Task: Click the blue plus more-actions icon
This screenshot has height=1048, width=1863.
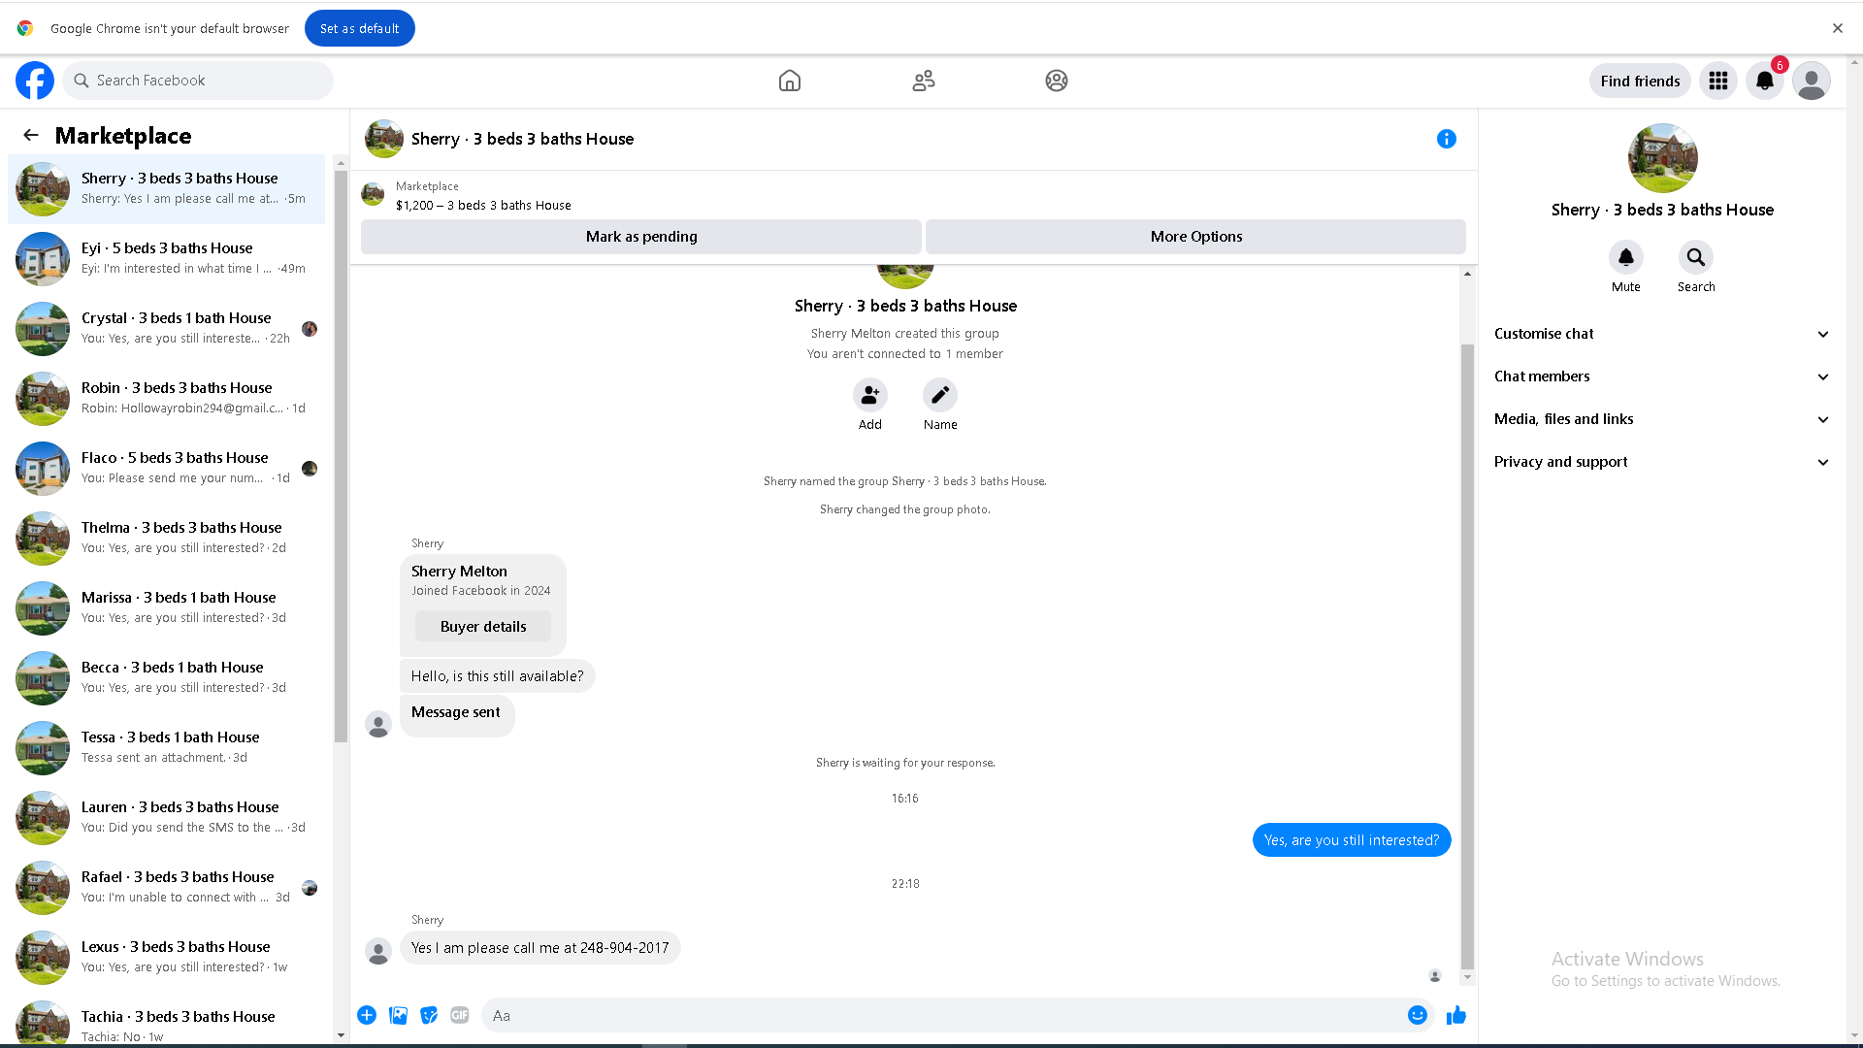Action: pos(367,1015)
